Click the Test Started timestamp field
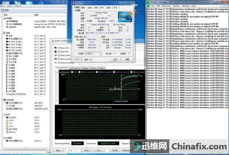Screen dimensions: 229x155 (x=108, y=144)
